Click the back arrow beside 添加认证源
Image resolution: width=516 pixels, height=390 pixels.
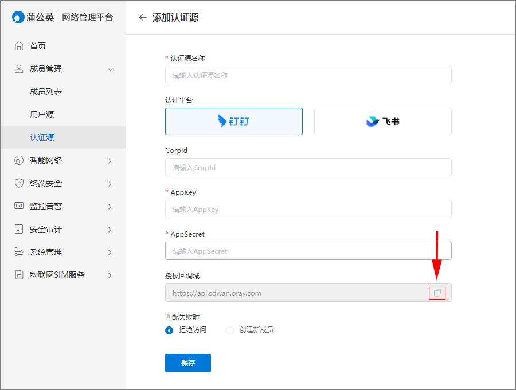(143, 17)
